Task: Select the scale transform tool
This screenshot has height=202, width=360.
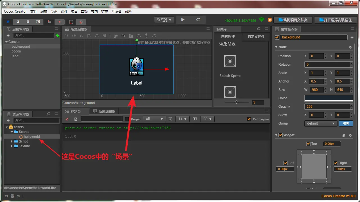Action: coord(28,22)
